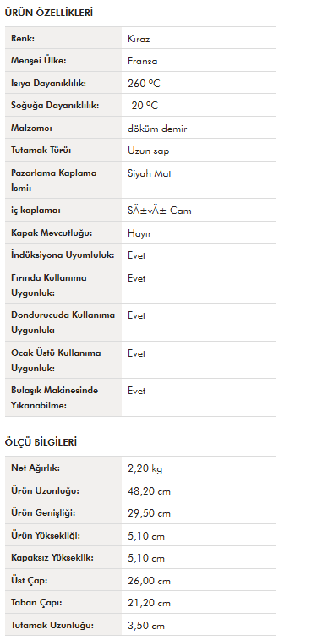Select the iç kaplama row label
This screenshot has width=317, height=641.
click(36, 211)
